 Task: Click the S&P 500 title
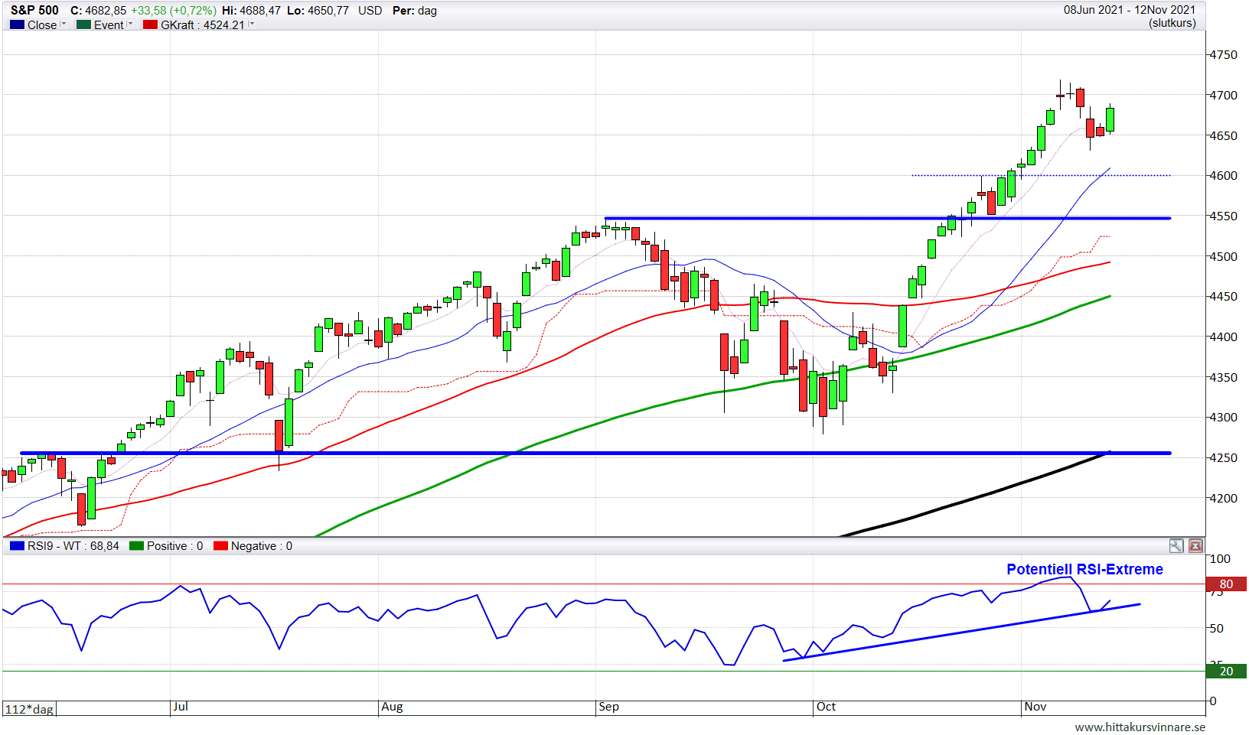[x=34, y=11]
